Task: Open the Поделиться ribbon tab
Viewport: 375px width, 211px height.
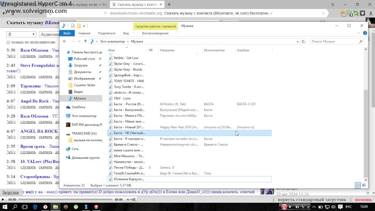Action: pos(107,33)
